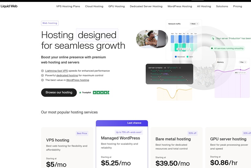Open VPS Hosting Plans in the navigation
Viewport: 251px width, 168px height.
click(x=68, y=6)
